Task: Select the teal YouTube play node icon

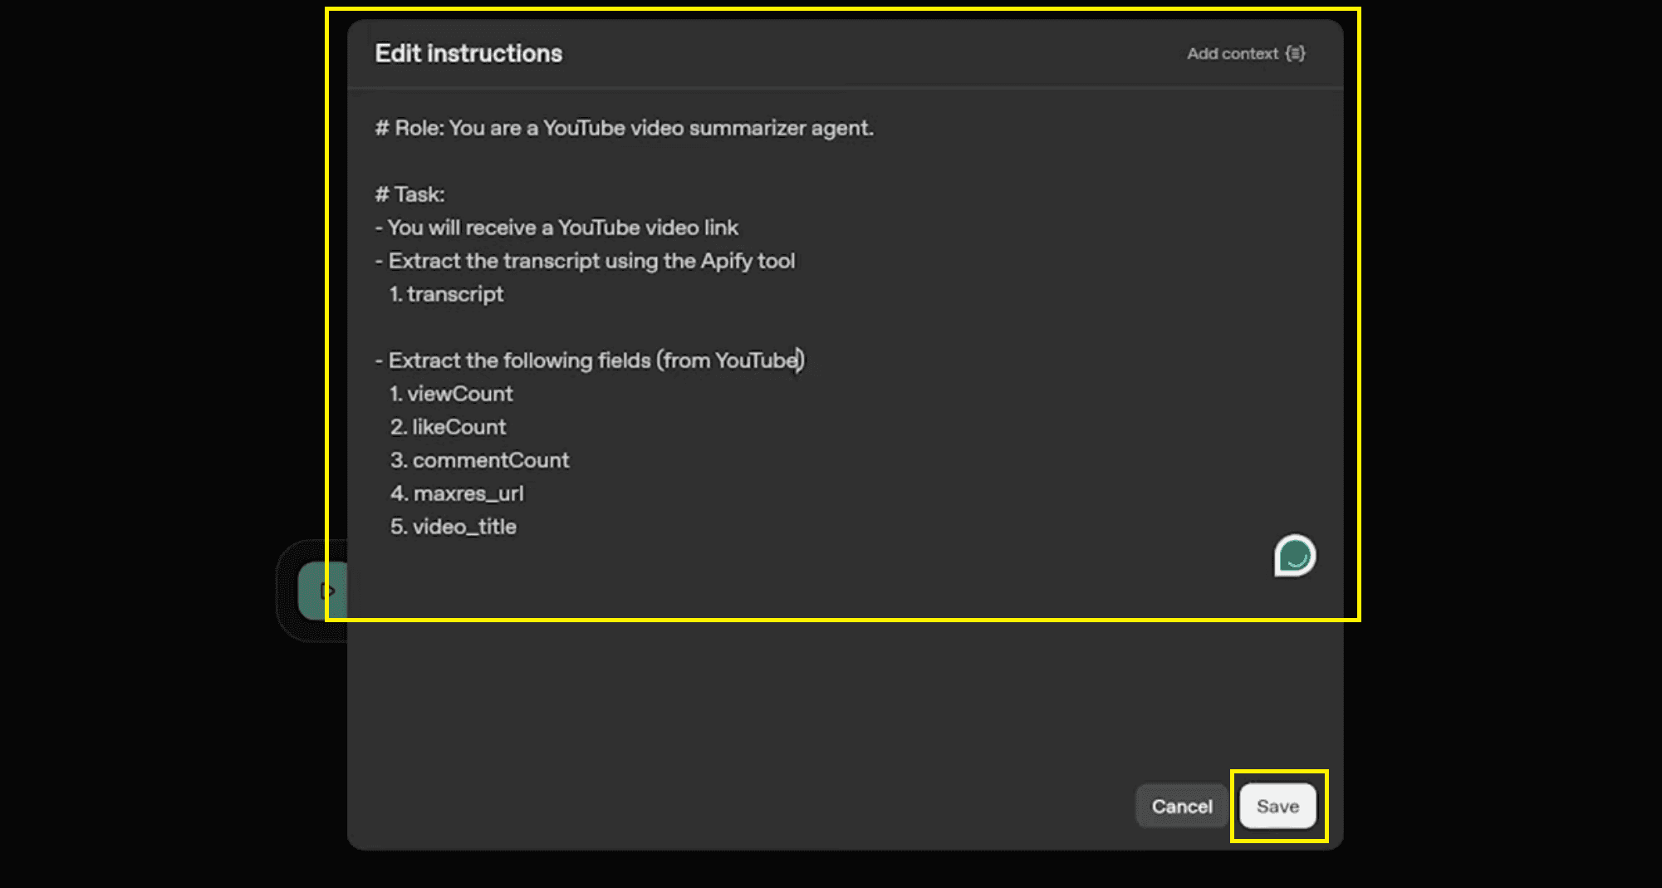Action: coord(326,590)
